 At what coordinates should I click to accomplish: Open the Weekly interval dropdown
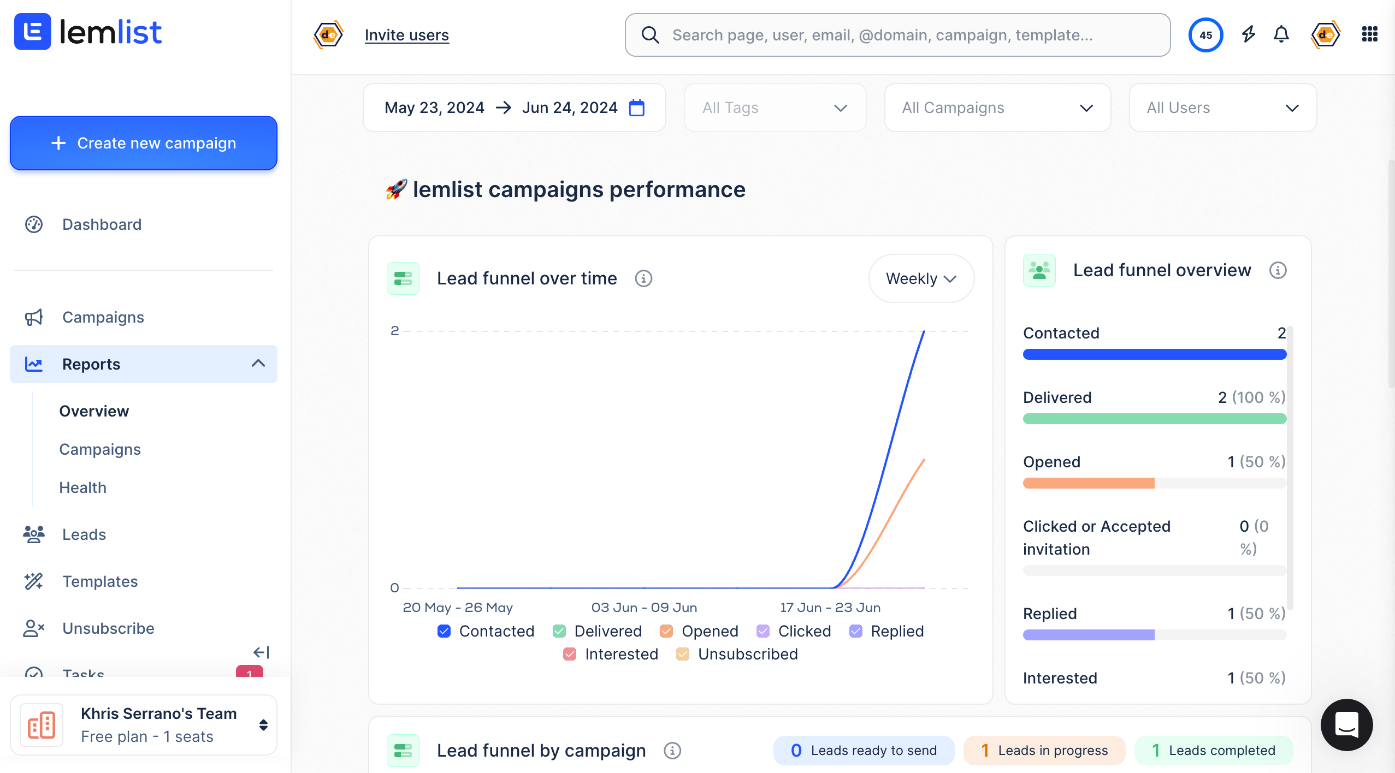click(x=921, y=278)
